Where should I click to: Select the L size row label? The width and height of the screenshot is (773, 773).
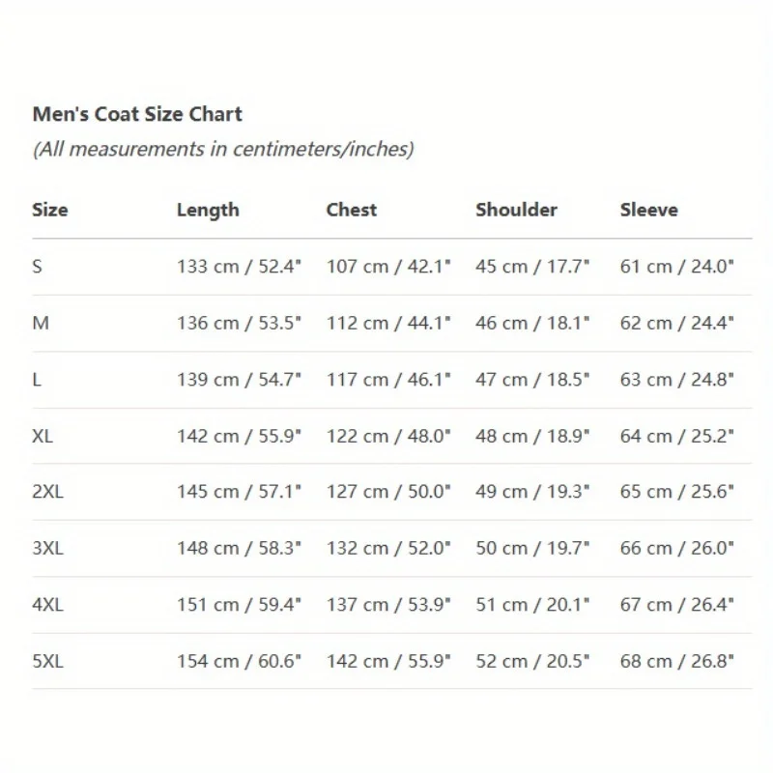click(x=37, y=380)
